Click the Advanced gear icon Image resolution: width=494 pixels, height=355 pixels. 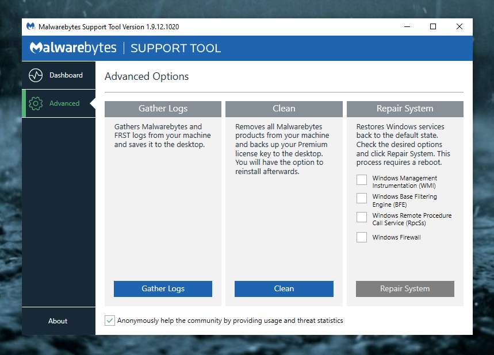[x=36, y=103]
